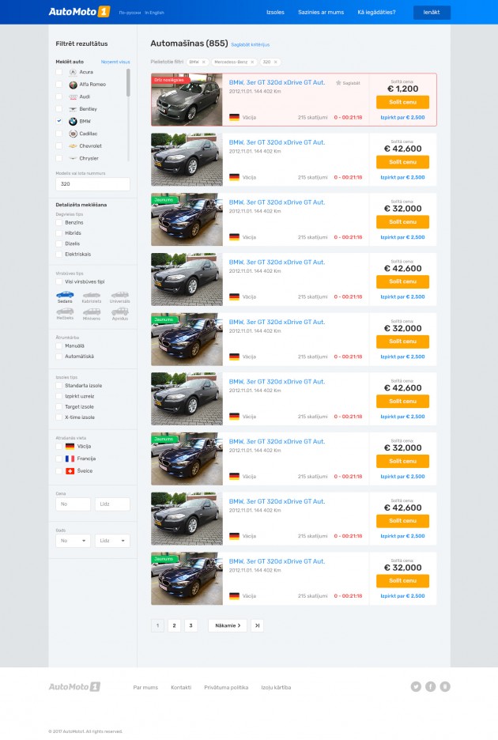The width and height of the screenshot is (498, 740).
Task: Click the grey AutoMoto1 footer logo
Action: 74,687
